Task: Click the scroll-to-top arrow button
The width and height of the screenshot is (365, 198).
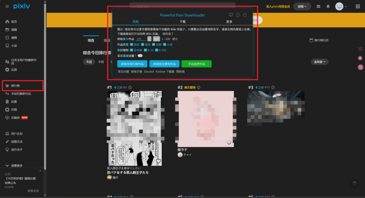Action: [354, 183]
